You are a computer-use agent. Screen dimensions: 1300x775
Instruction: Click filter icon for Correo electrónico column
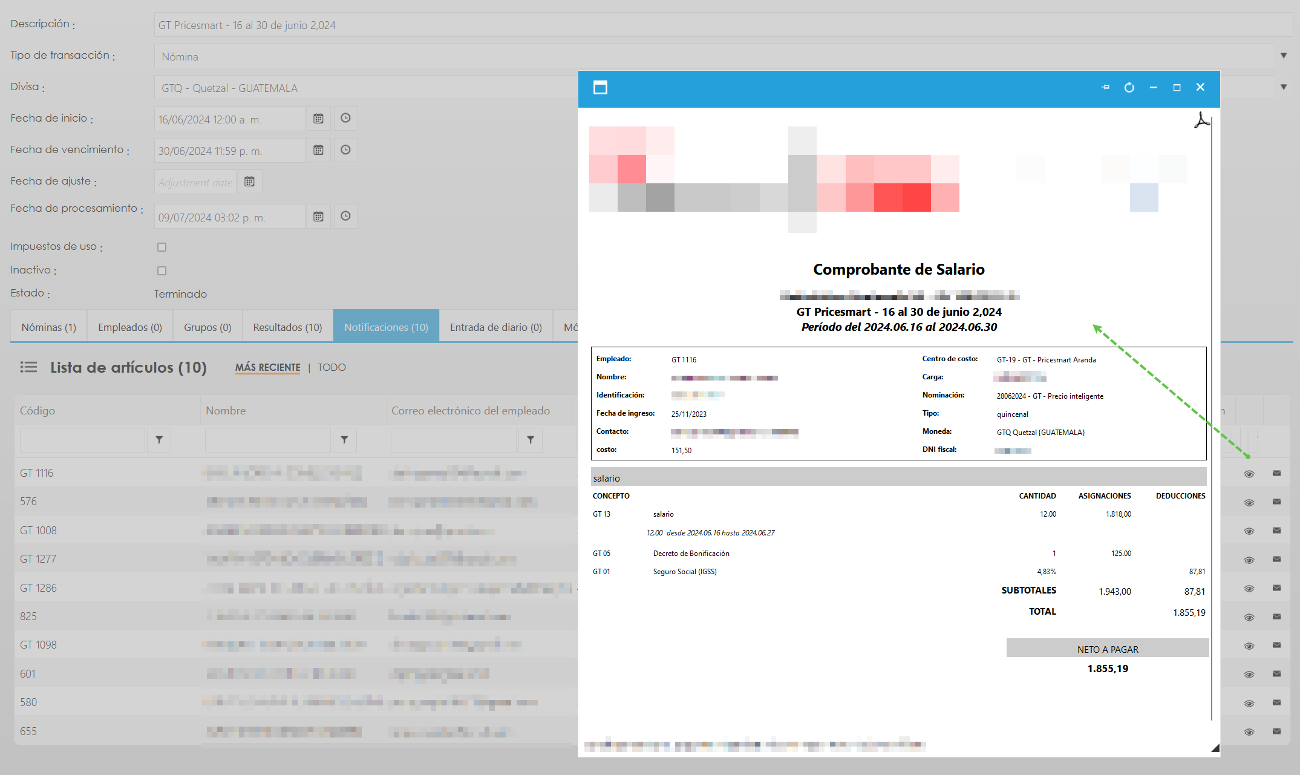tap(531, 440)
